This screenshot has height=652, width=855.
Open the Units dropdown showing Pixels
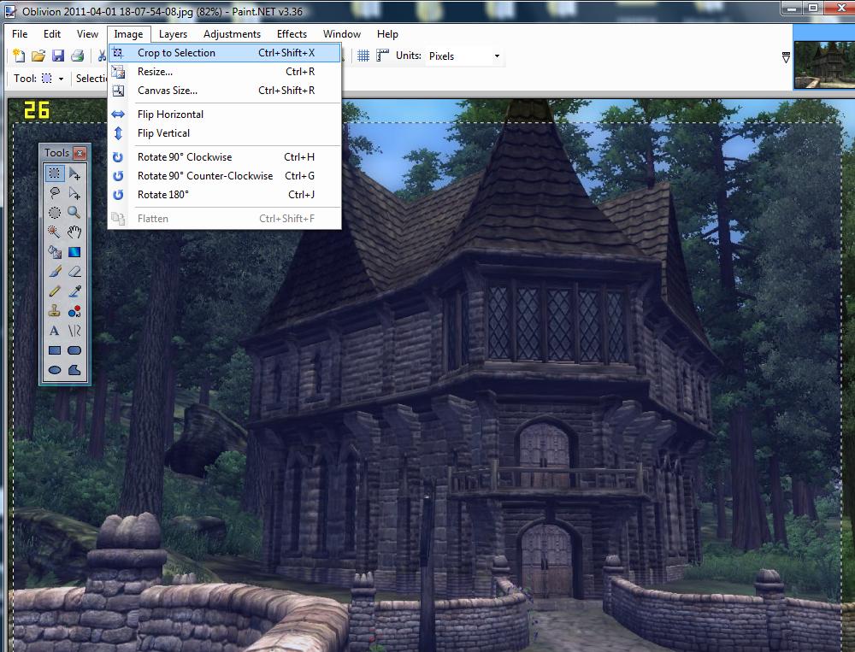pos(464,56)
